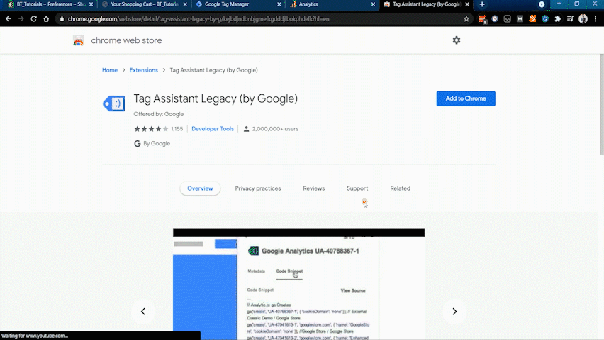This screenshot has height=340, width=604.
Task: Open the Chrome three-dot menu
Action: pos(595,19)
